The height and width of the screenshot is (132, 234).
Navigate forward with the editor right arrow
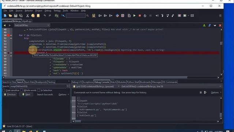tap(10, 25)
